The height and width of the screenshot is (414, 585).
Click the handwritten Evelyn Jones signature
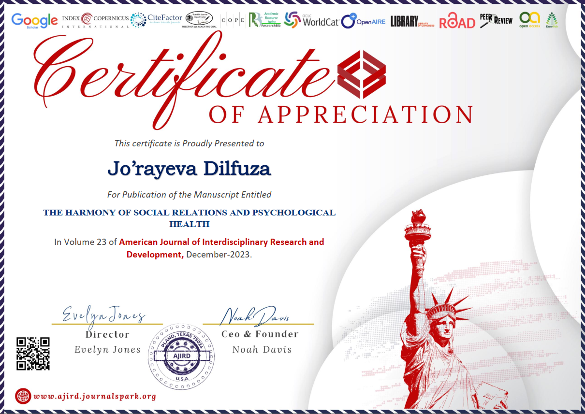coord(104,315)
